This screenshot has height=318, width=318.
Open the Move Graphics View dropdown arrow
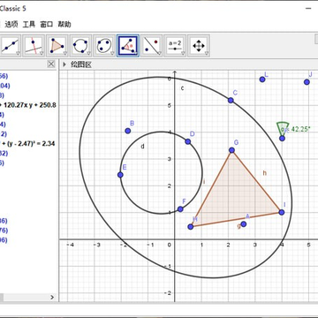[206, 54]
